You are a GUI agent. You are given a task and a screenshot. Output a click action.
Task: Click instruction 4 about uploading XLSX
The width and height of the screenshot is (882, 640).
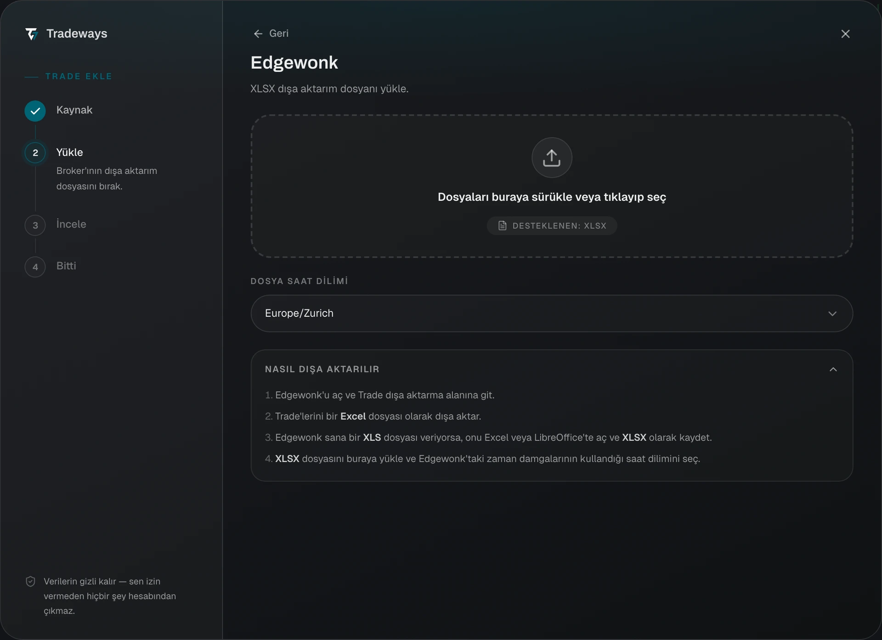tap(482, 459)
